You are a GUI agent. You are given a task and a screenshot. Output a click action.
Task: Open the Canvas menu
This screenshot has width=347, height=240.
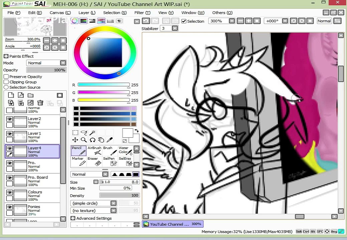(60, 13)
